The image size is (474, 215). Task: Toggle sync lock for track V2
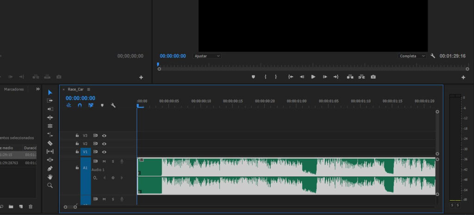95,143
